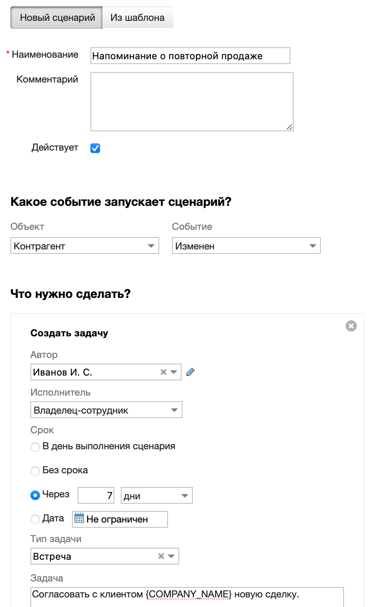The height and width of the screenshot is (607, 372).
Task: Open the calendar date picker icon
Action: coord(80,519)
